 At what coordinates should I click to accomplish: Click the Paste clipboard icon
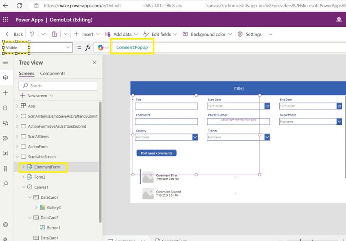pyautogui.click(x=54, y=34)
